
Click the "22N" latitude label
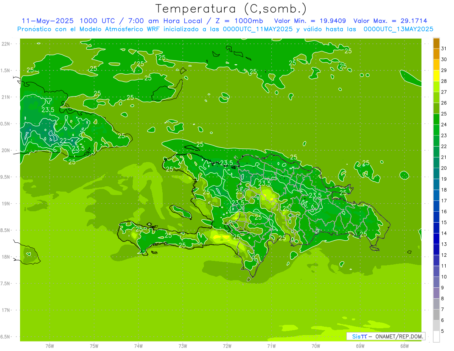pyautogui.click(x=6, y=44)
